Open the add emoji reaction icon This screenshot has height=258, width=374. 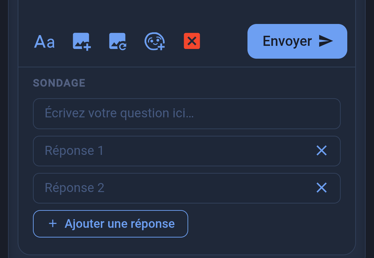pos(154,41)
